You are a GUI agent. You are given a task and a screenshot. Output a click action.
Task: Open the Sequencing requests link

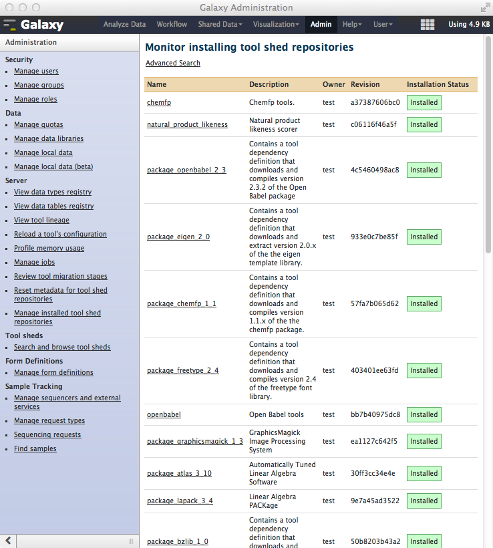pos(47,434)
